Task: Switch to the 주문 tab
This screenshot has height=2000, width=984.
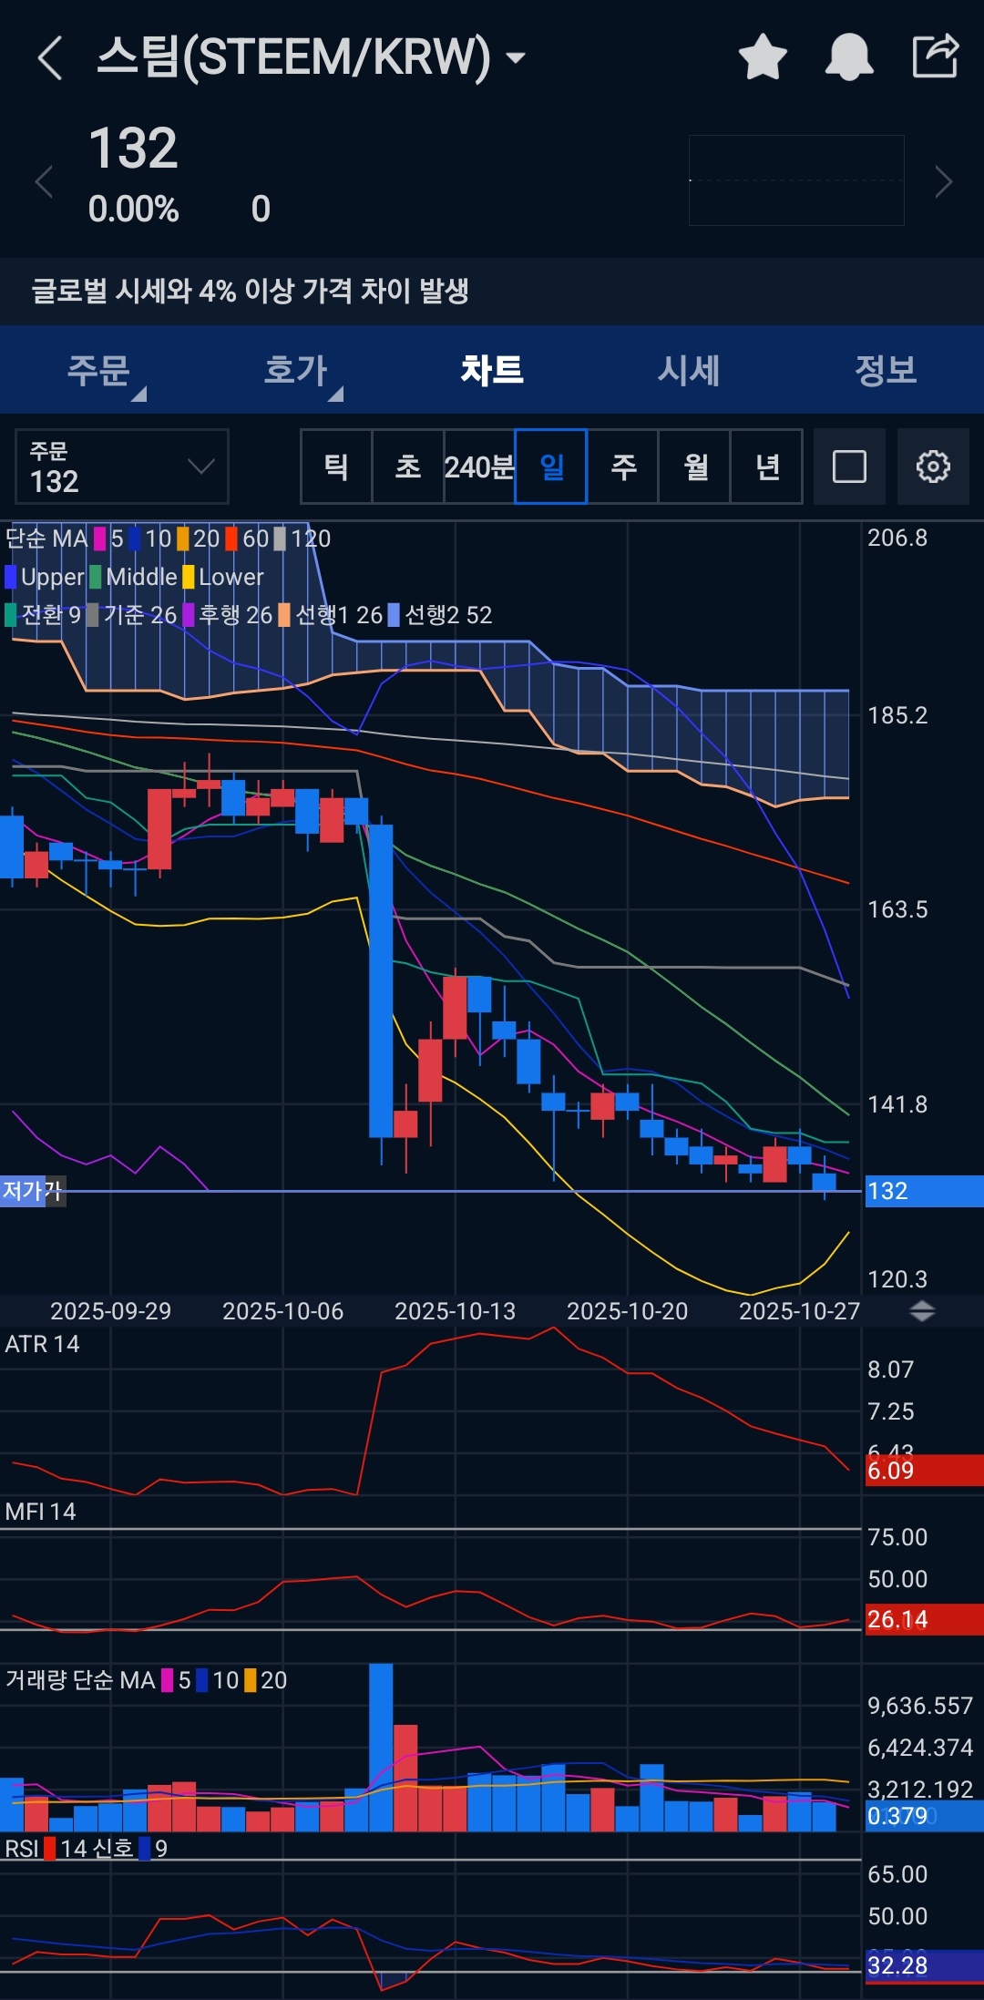Action: [x=98, y=370]
